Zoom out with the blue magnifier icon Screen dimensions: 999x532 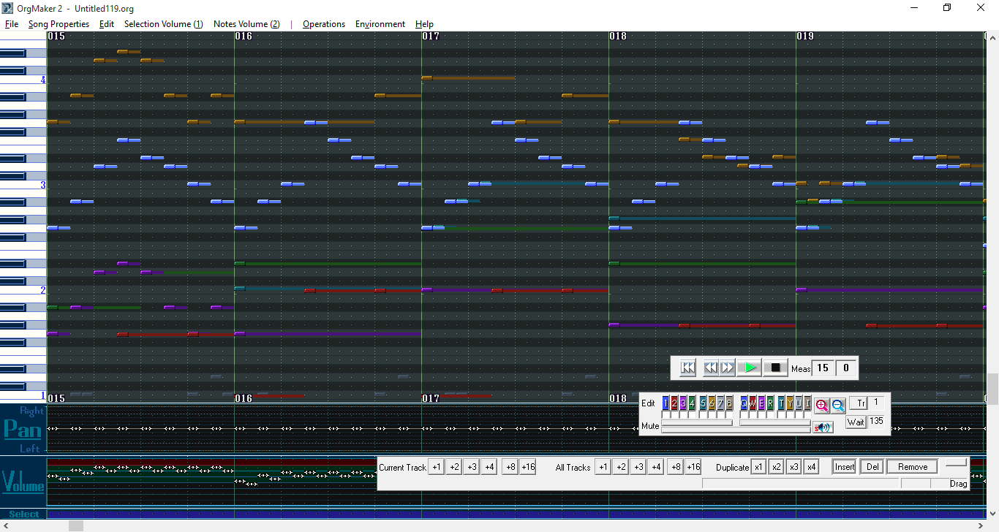(838, 405)
